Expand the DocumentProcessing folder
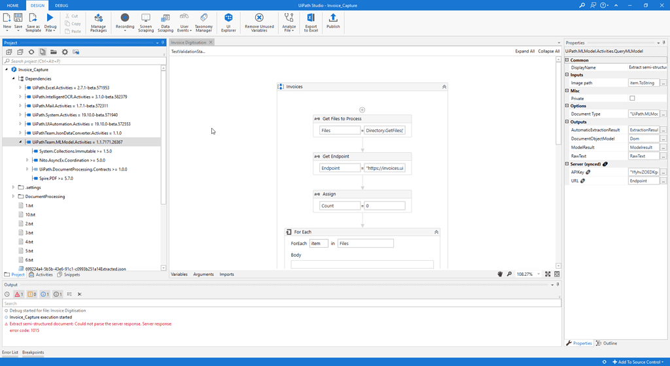The height and width of the screenshot is (366, 670). tap(13, 196)
